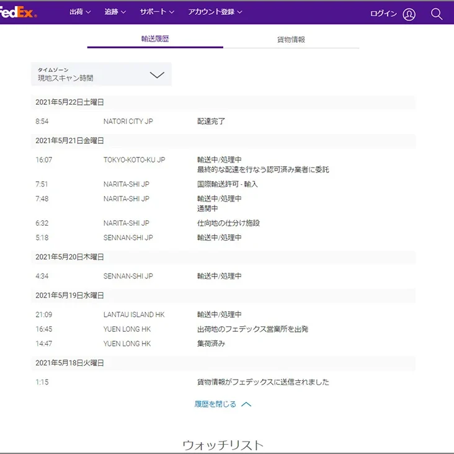Click the LANTAU ISLAND HK location entry
454x454 pixels.
(134, 315)
